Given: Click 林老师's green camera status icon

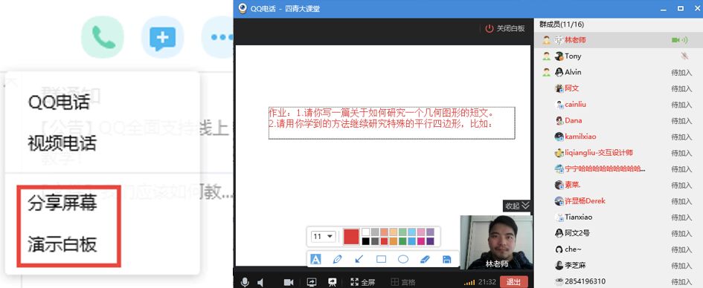Looking at the screenshot, I should pyautogui.click(x=675, y=40).
